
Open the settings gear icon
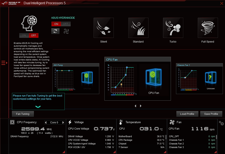pos(221,123)
